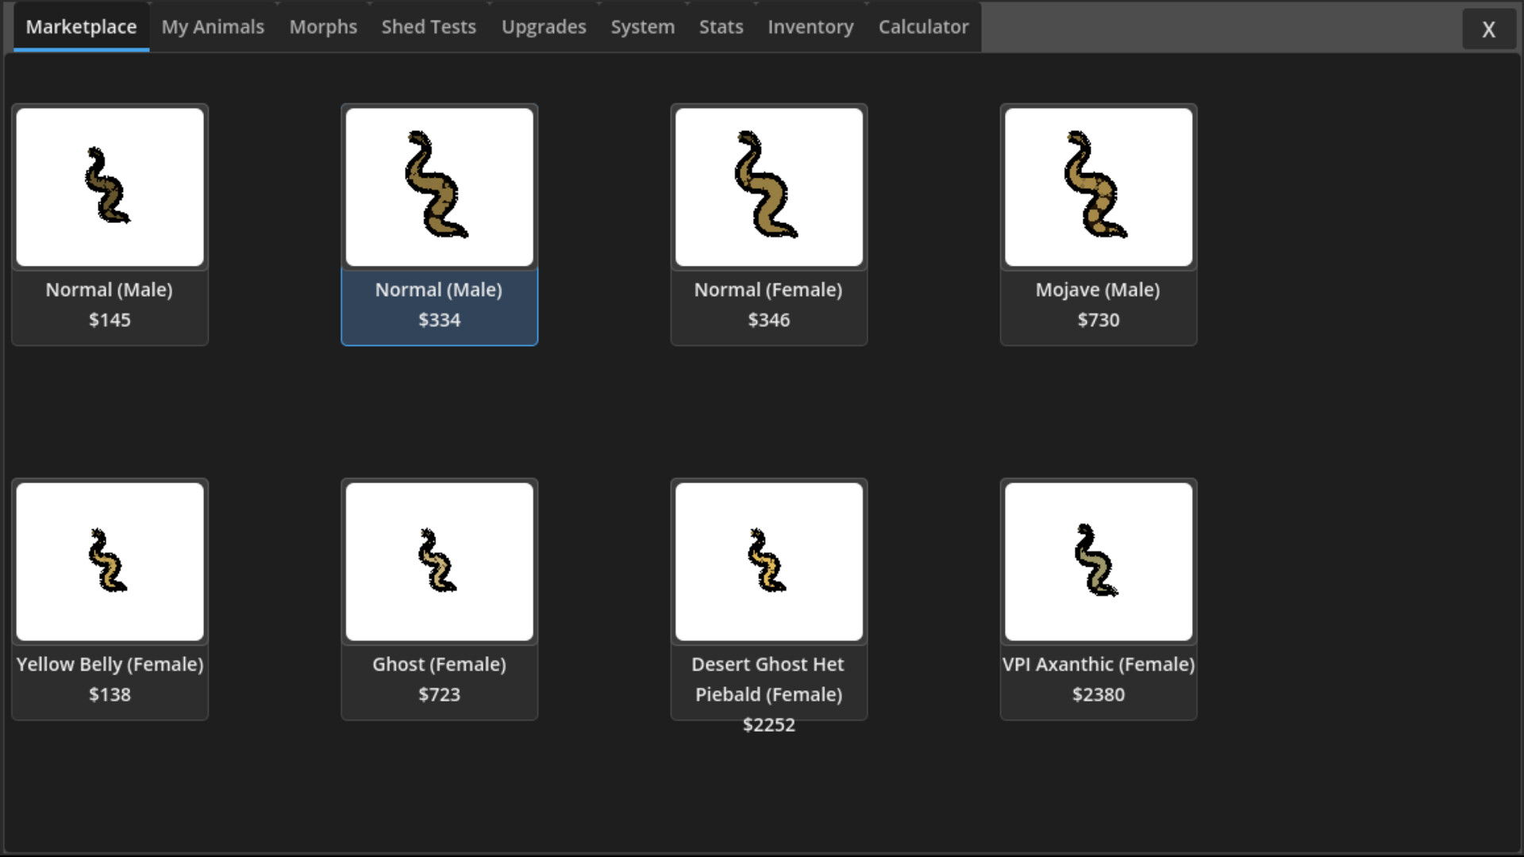Click the $2380 VPI Axanthic price
Screen dimensions: 1524x857
(x=1099, y=694)
